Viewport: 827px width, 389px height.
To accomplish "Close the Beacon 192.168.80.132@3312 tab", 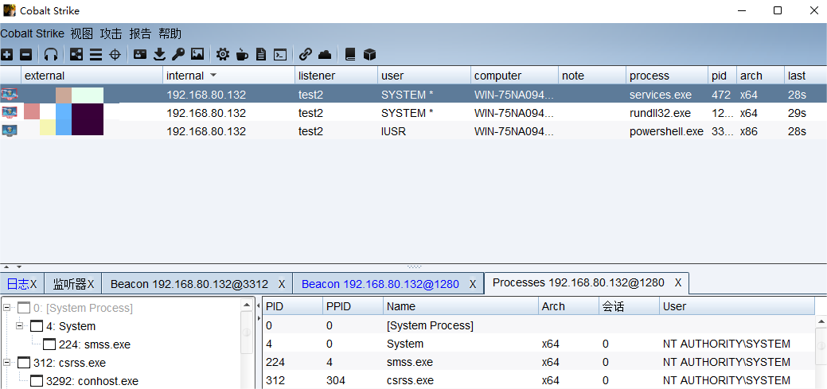I will point(282,284).
